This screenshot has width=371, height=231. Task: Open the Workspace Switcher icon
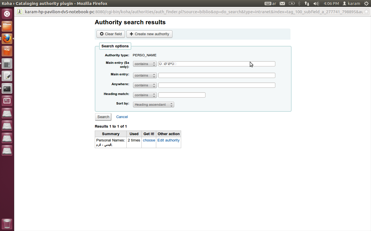click(7, 101)
